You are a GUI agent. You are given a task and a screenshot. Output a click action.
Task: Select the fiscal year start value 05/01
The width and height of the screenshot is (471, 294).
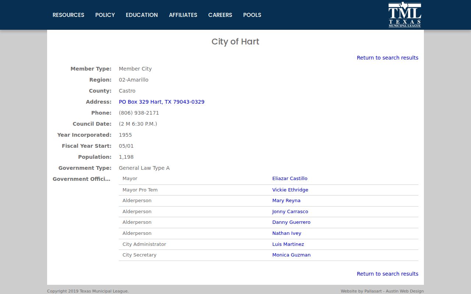pyautogui.click(x=126, y=146)
